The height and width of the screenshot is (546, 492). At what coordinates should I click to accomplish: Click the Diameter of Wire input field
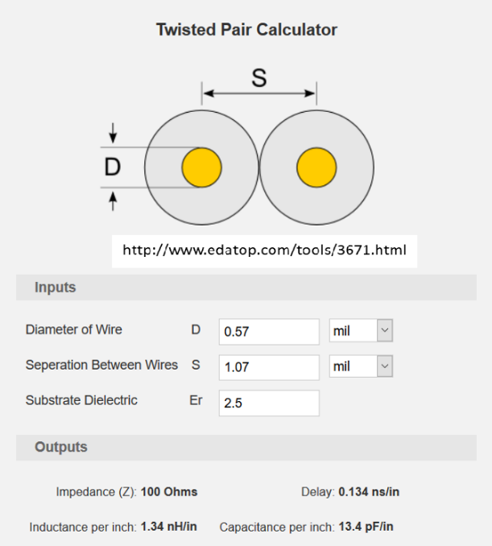[269, 331]
